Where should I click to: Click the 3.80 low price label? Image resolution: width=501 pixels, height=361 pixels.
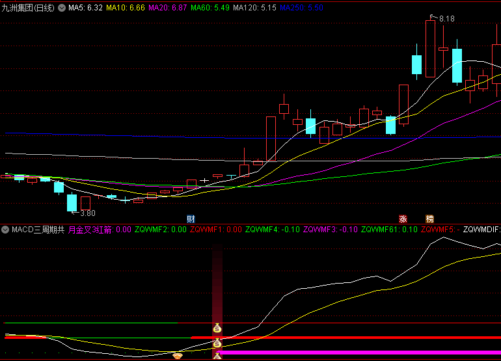[87, 213]
